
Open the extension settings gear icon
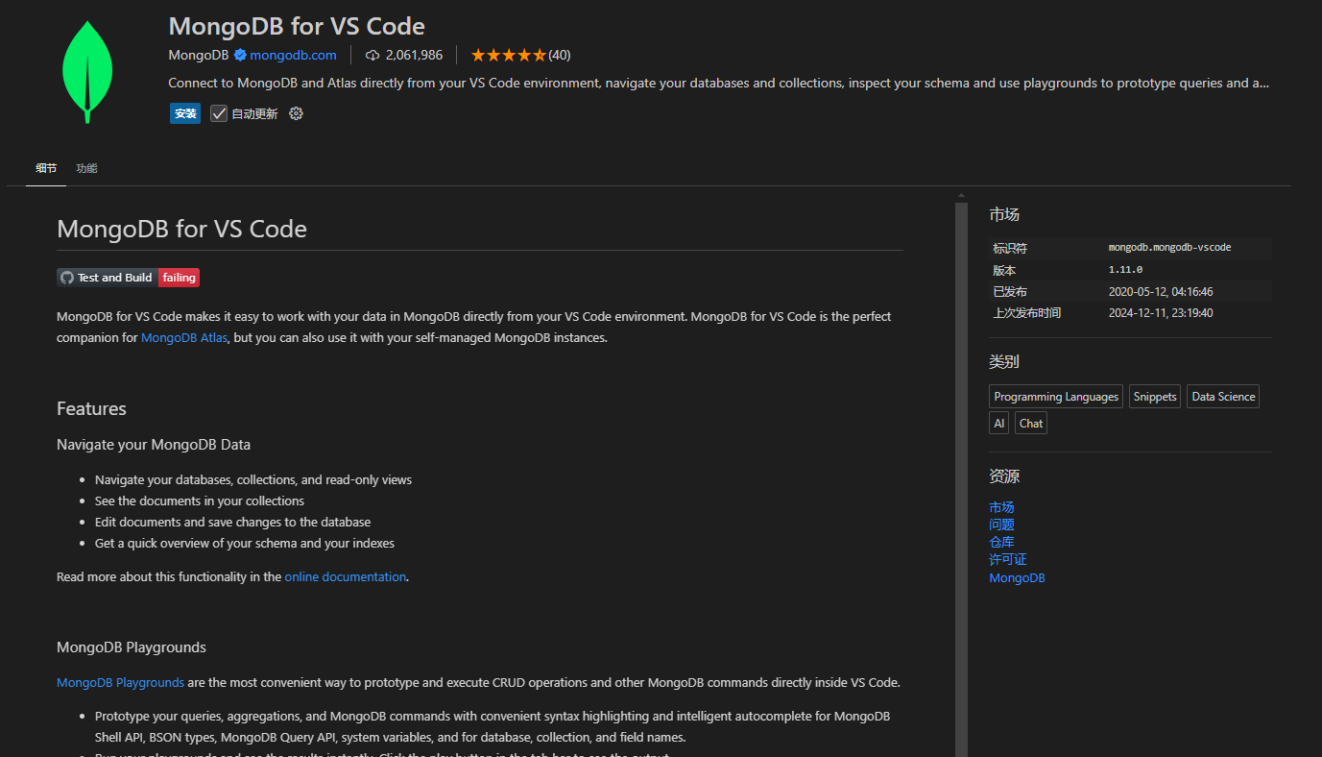pyautogui.click(x=296, y=113)
